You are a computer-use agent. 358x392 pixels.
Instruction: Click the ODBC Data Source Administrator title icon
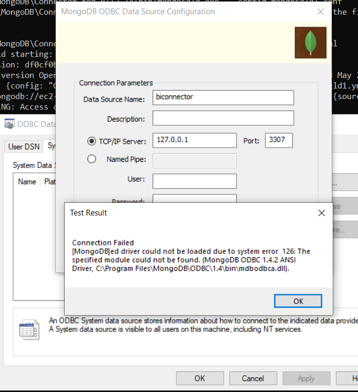pos(9,124)
